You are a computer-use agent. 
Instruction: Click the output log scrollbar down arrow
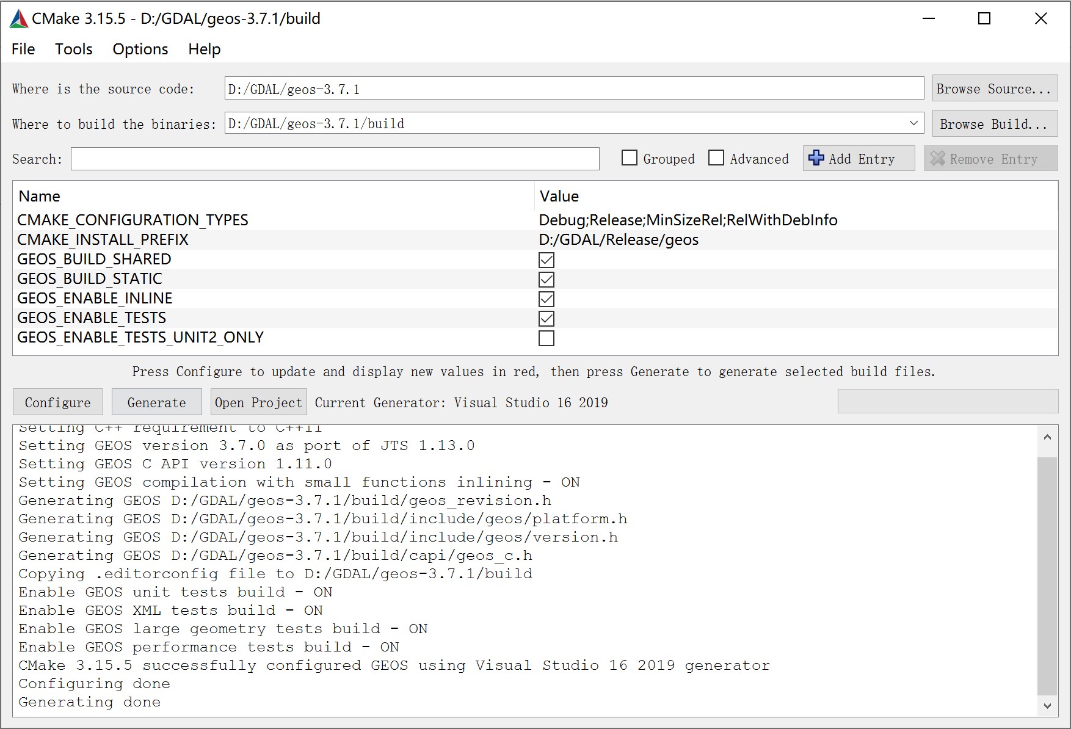tap(1048, 705)
